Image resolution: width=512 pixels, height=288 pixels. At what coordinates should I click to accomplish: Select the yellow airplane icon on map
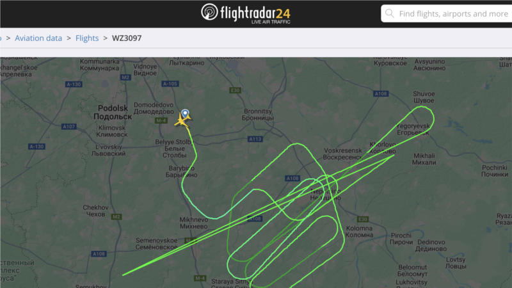click(181, 120)
